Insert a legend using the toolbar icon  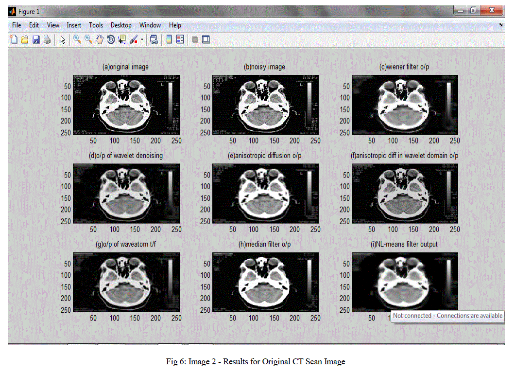click(x=180, y=40)
